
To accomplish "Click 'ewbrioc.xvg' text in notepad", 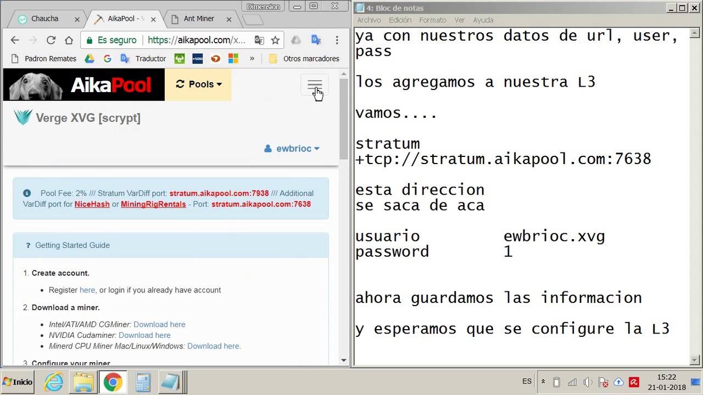I will point(554,236).
